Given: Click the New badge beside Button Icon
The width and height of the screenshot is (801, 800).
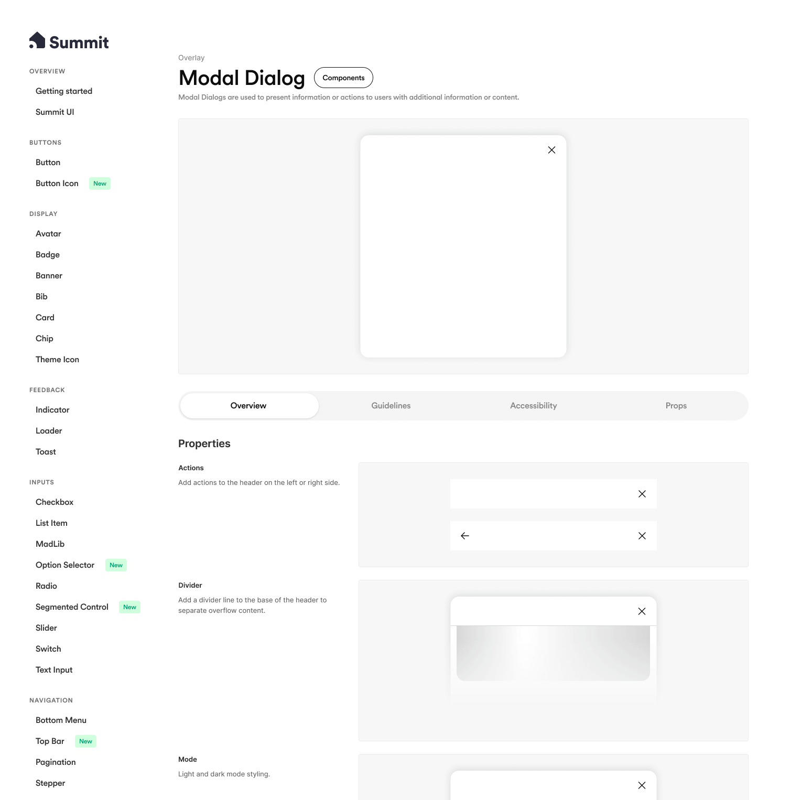Looking at the screenshot, I should click(100, 183).
